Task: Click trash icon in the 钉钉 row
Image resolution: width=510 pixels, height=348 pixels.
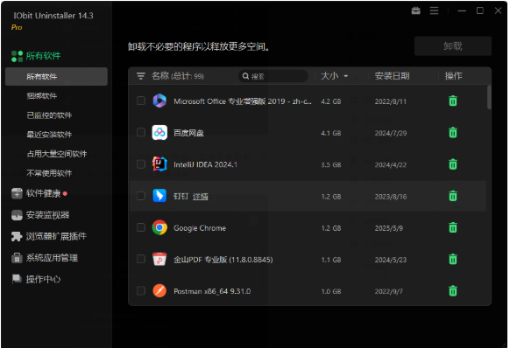Action: tap(453, 196)
